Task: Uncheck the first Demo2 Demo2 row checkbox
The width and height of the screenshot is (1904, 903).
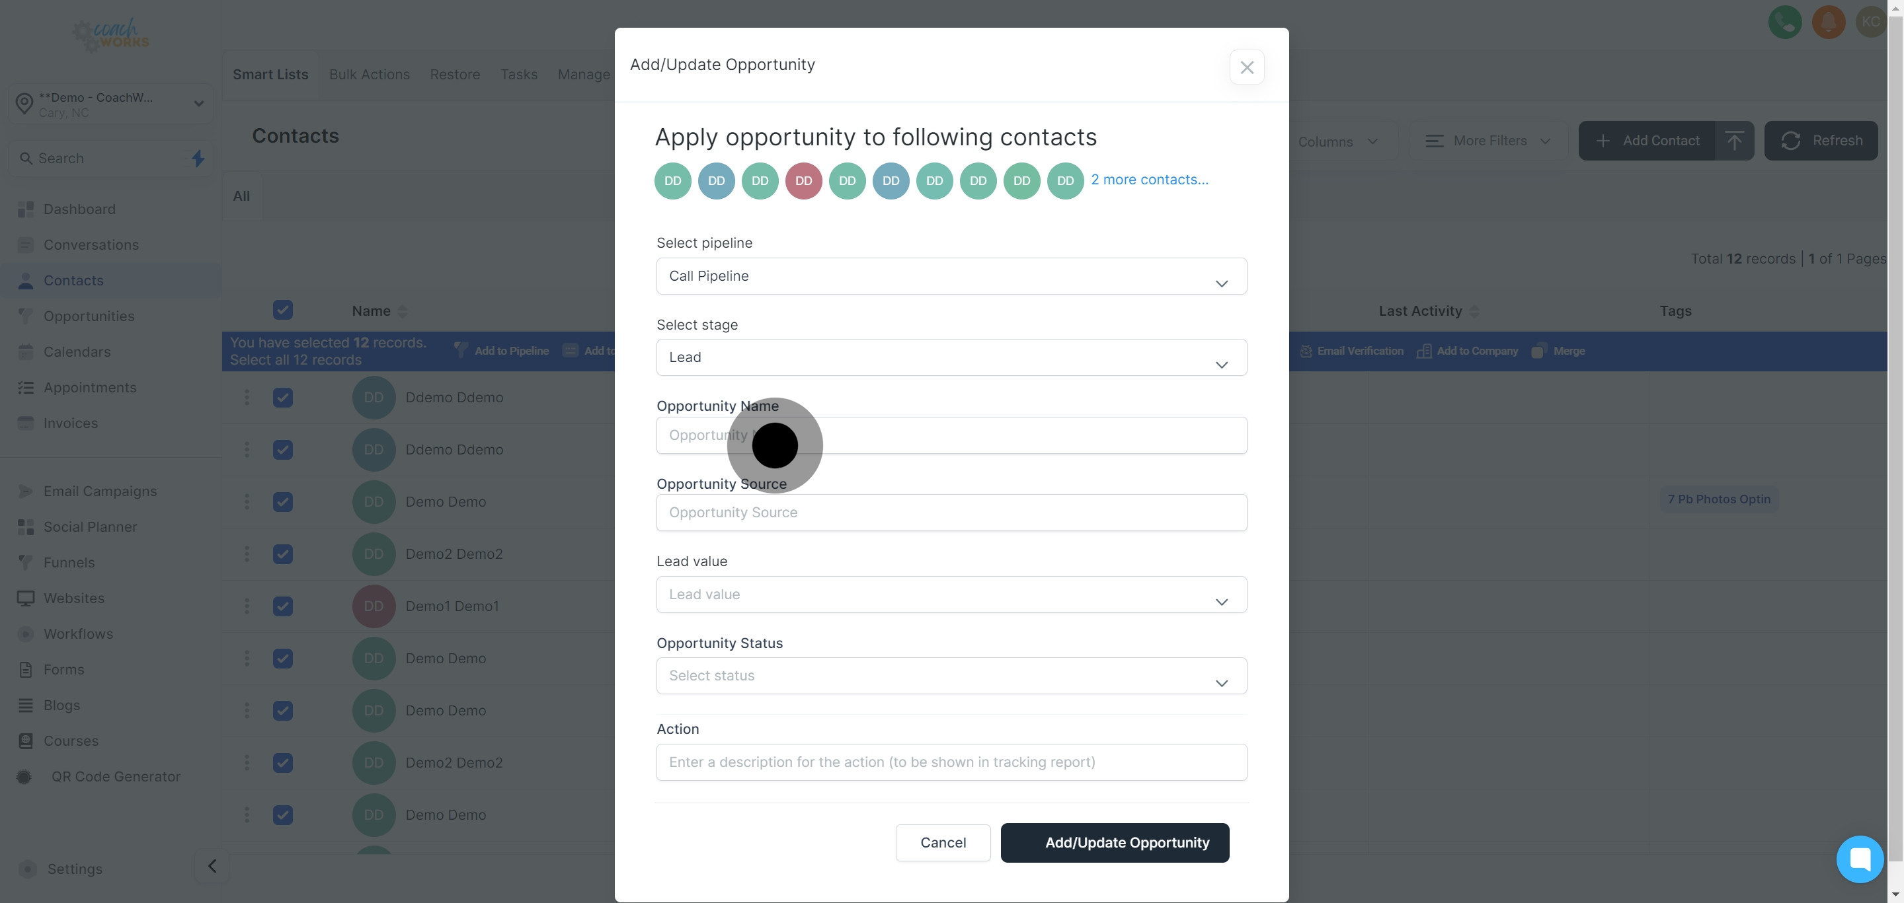Action: pos(282,554)
